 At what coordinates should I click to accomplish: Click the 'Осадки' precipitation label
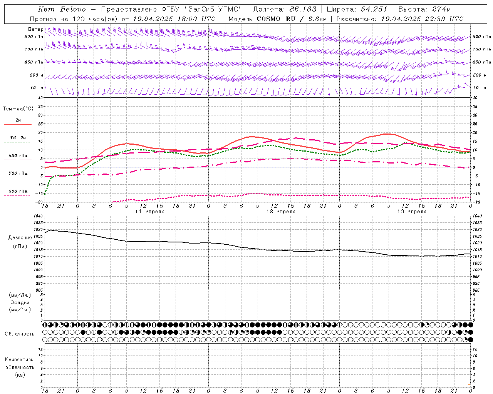point(20,302)
